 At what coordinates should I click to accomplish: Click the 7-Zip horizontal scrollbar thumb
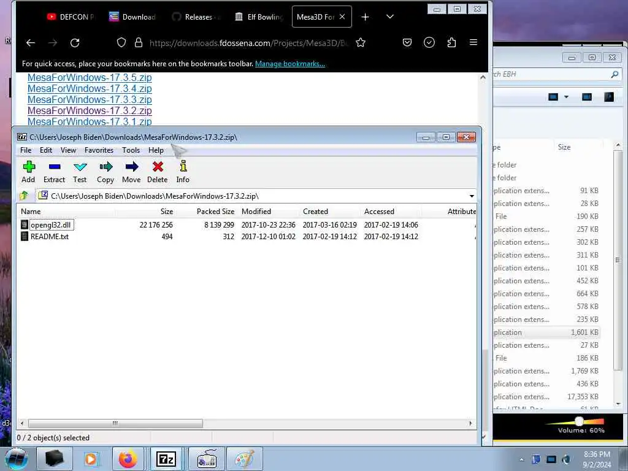pyautogui.click(x=115, y=423)
